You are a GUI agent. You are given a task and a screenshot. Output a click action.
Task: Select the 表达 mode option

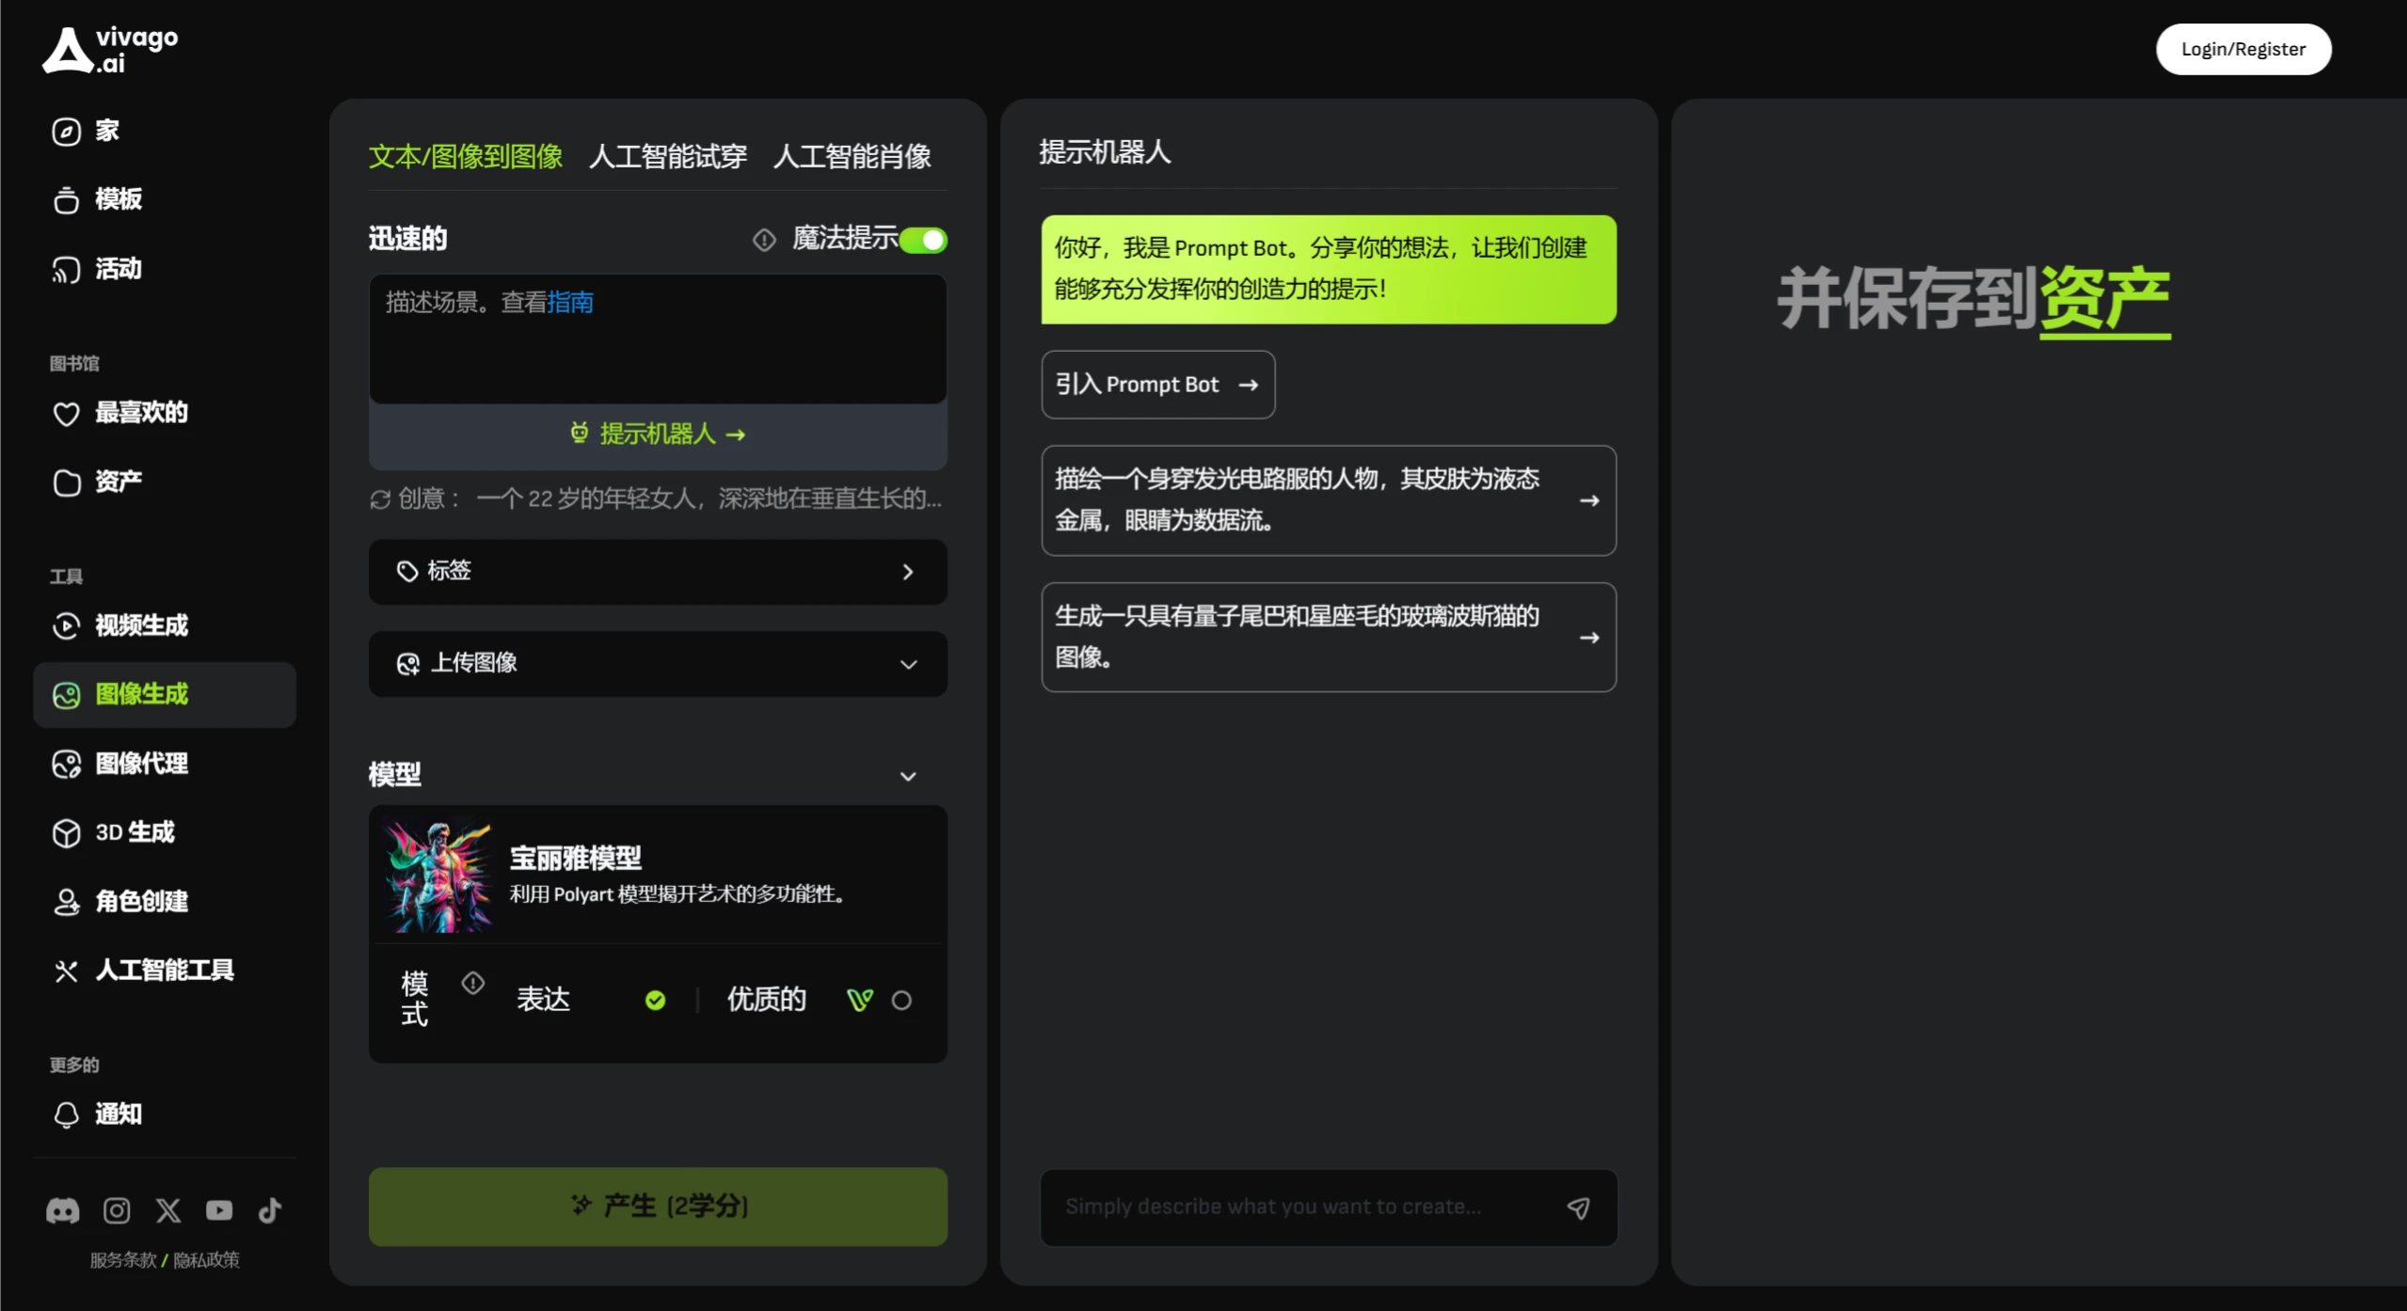pos(544,999)
